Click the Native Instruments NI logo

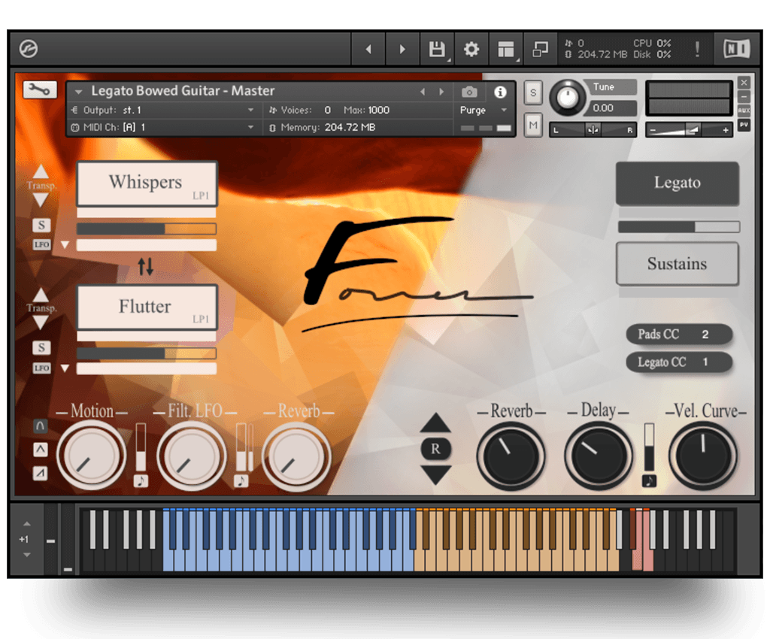[736, 50]
